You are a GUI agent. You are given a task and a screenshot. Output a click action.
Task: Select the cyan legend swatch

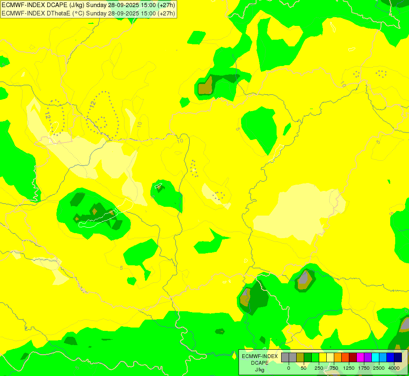[x=375, y=357]
